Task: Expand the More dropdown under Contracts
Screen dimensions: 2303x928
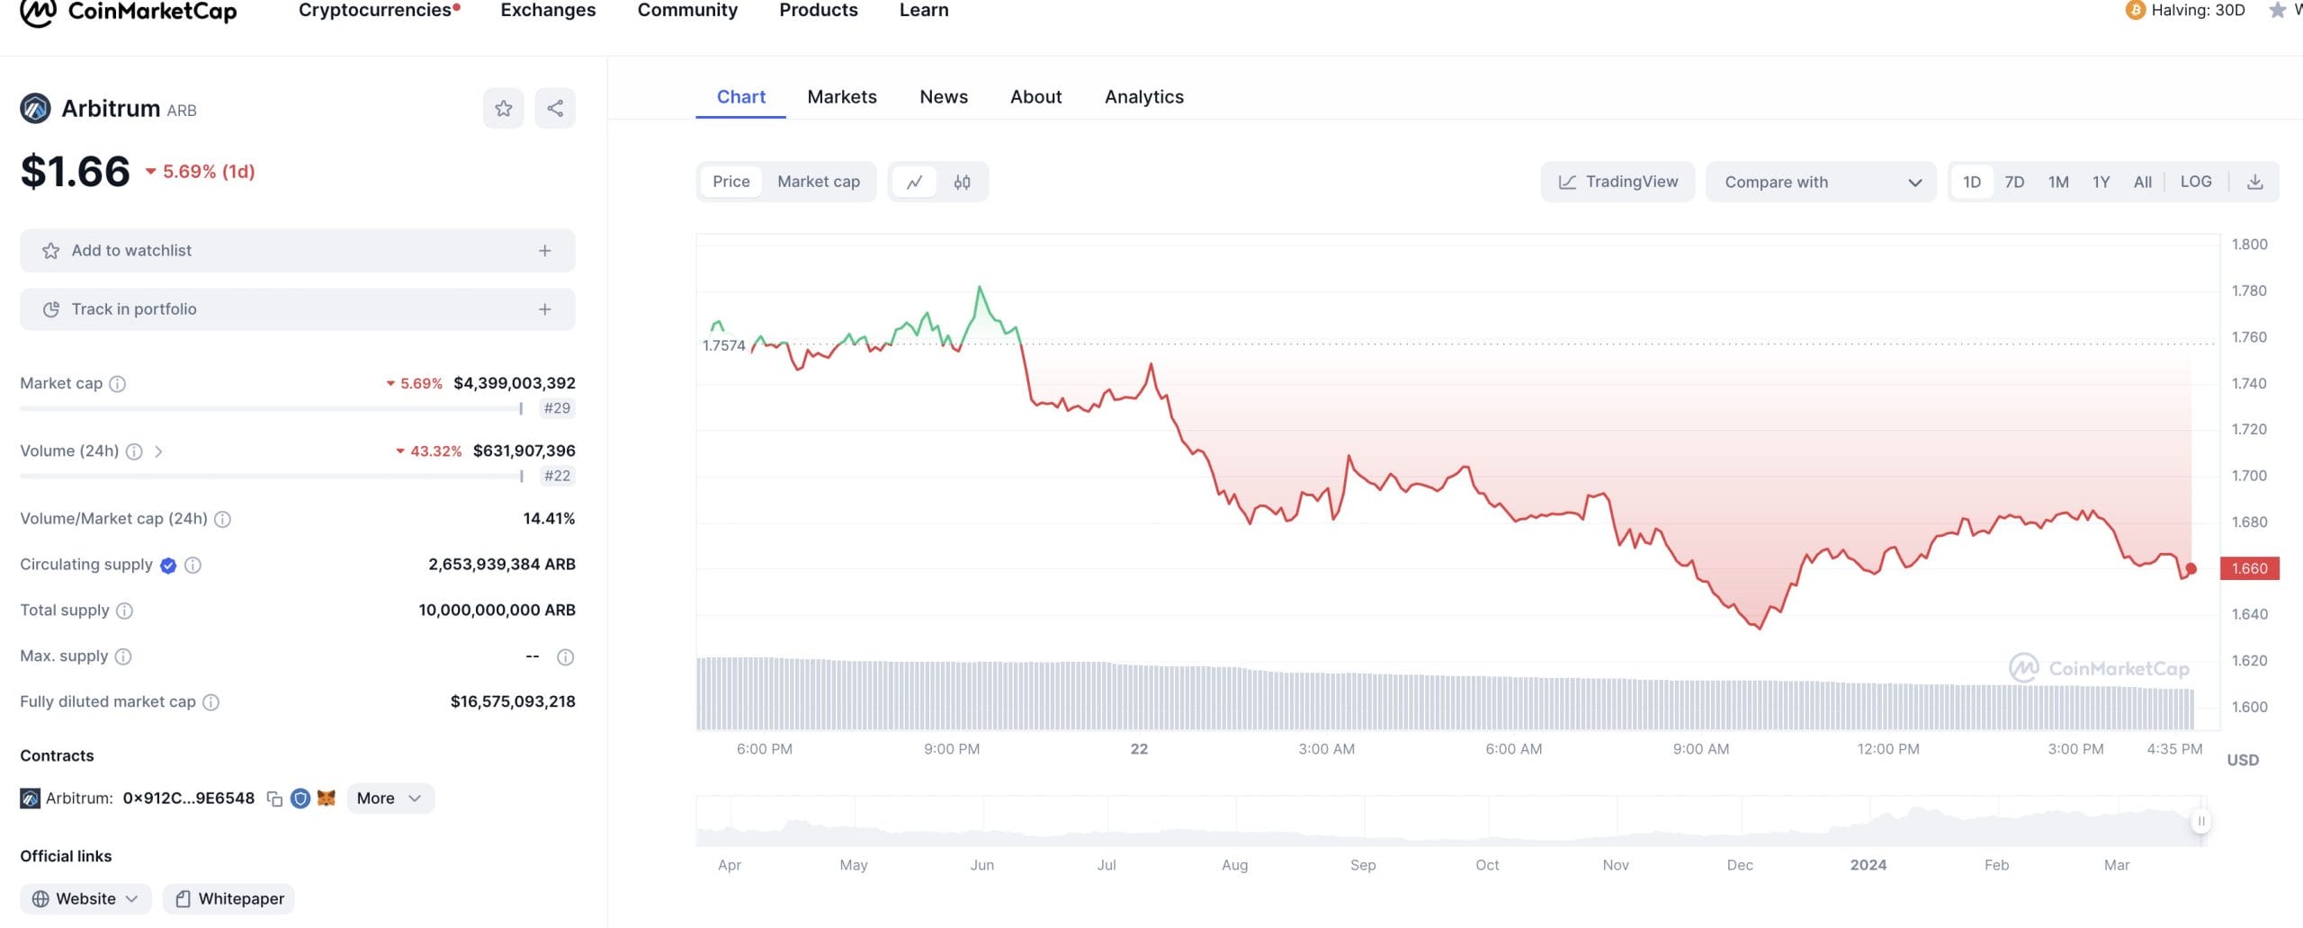Action: (389, 798)
